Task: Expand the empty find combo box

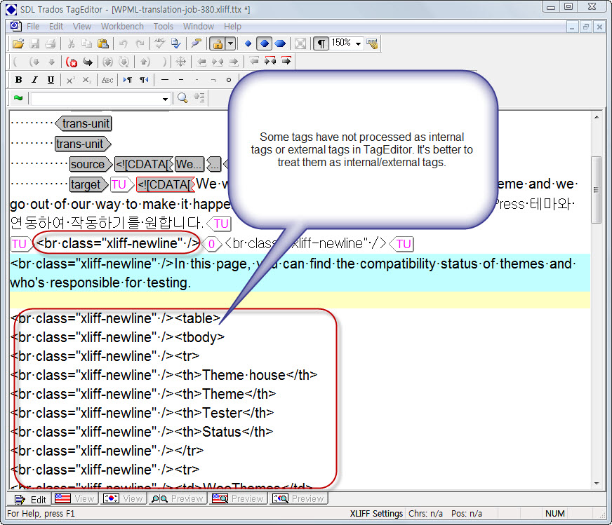Action: pos(165,99)
